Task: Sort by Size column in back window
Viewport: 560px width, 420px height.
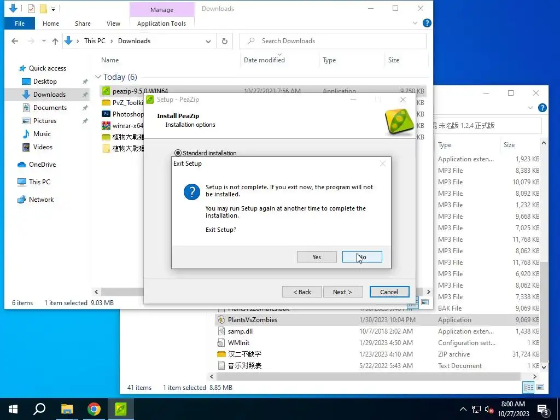Action: pyautogui.click(x=509, y=145)
